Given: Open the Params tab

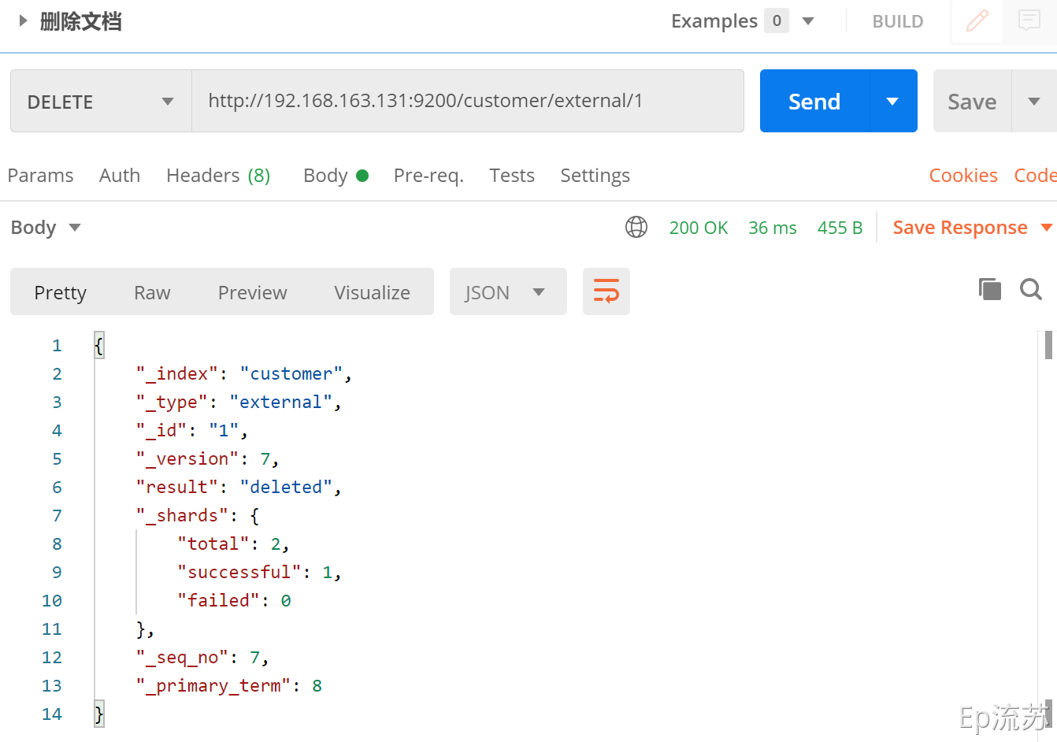Looking at the screenshot, I should point(40,176).
